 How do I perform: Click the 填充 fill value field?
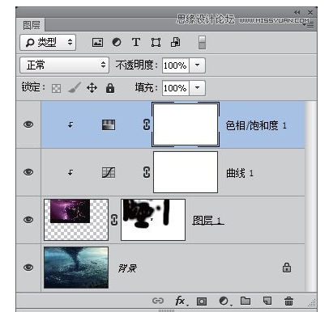coord(176,88)
